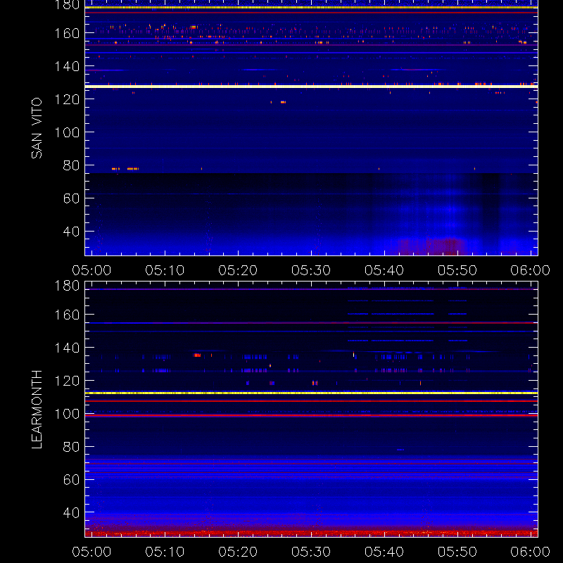
Task: Select the 60 tick label on Learmonth plot
Action: (x=71, y=480)
